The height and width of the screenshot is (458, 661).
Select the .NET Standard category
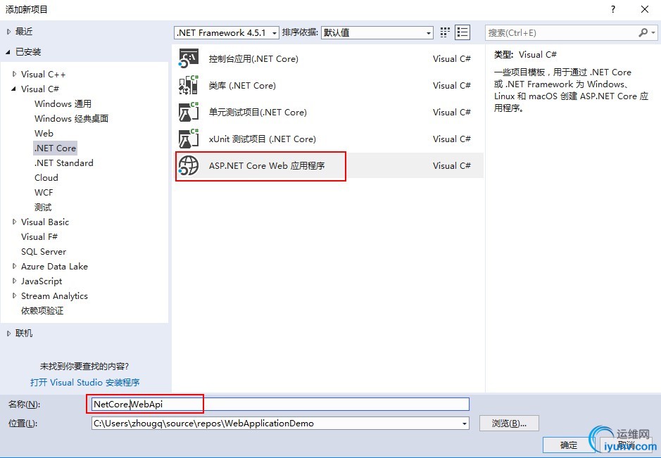coord(63,163)
